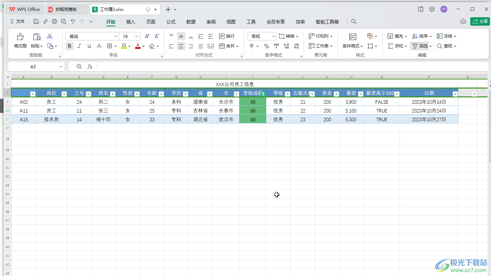The height and width of the screenshot is (276, 491).
Task: Open the filter dropdown on 姓名 column
Action: pyautogui.click(x=113, y=94)
